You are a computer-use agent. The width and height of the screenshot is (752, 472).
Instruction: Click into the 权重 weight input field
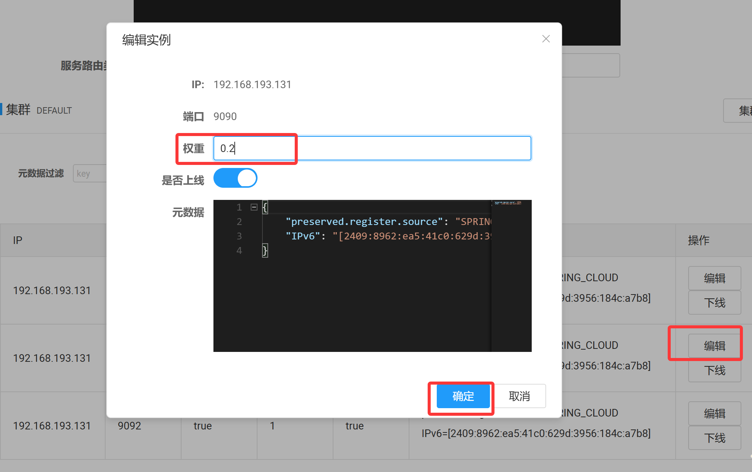coord(372,148)
